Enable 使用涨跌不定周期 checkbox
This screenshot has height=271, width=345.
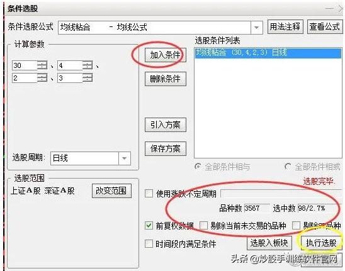click(149, 194)
